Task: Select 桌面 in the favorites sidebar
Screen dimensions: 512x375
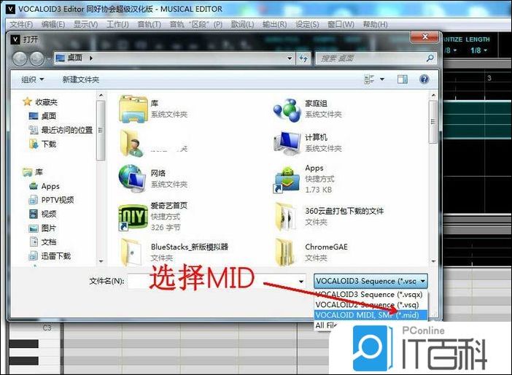Action: (42, 116)
